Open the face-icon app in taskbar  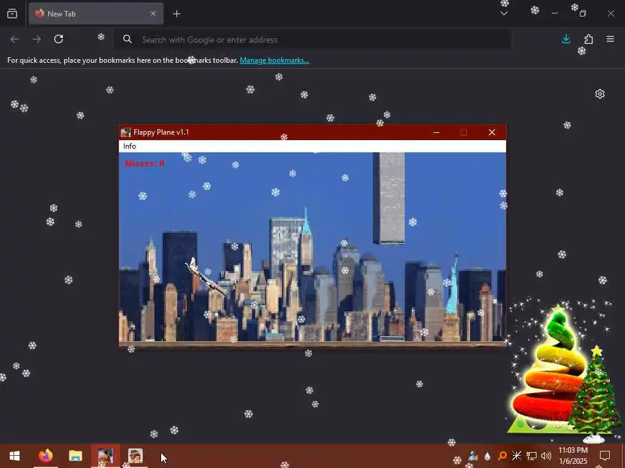[135, 456]
